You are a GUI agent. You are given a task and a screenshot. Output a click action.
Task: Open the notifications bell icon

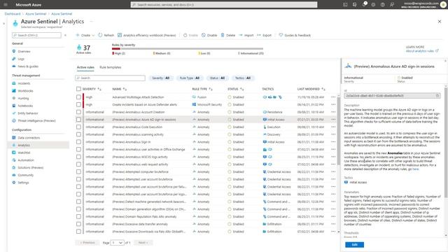click(x=364, y=5)
